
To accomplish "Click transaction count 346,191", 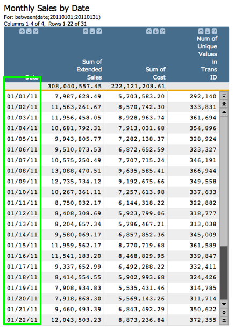I will pyautogui.click(x=203, y=160).
